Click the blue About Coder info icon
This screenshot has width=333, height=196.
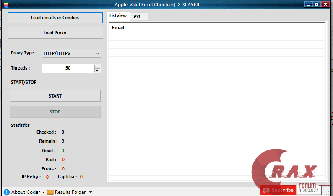point(7,192)
